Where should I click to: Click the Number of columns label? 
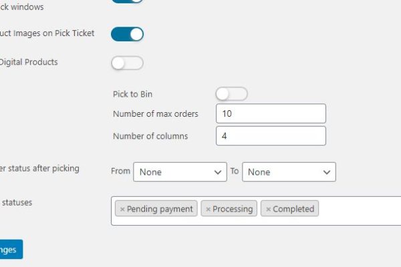click(150, 136)
